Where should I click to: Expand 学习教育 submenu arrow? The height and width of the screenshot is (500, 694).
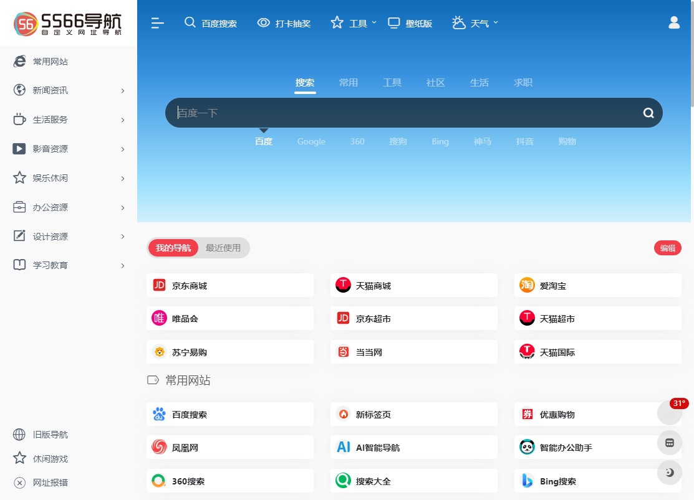coord(123,265)
